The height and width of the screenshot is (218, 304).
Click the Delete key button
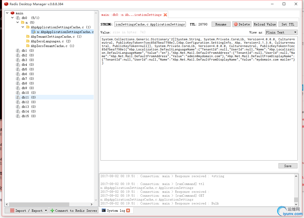pos(242,24)
